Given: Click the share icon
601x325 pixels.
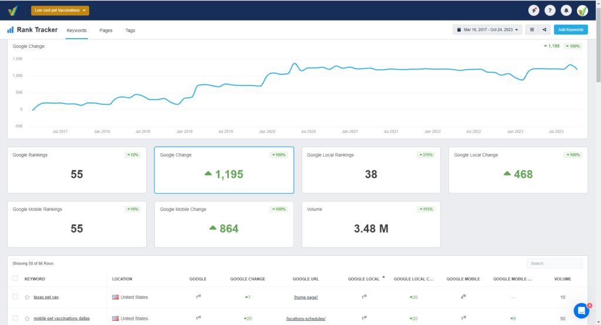Looking at the screenshot, I should click(x=544, y=30).
